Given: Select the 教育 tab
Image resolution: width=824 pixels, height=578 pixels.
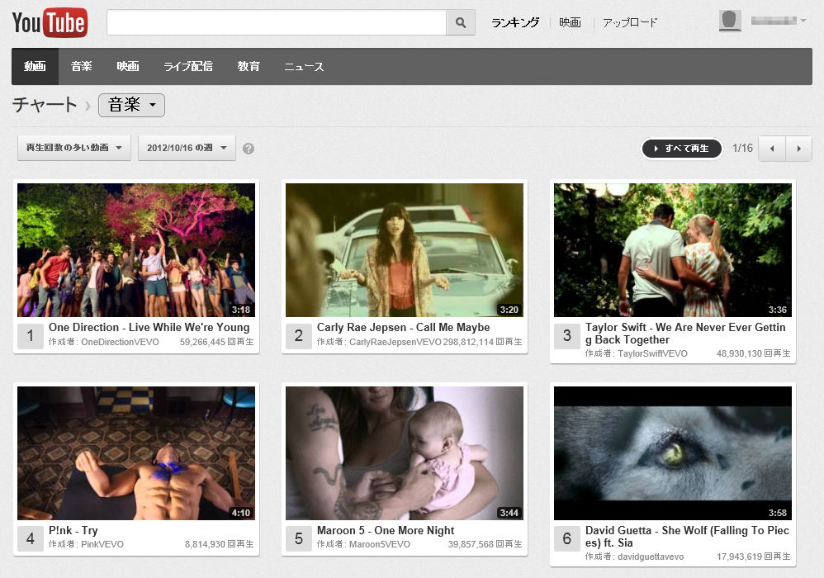Looking at the screenshot, I should tap(249, 66).
